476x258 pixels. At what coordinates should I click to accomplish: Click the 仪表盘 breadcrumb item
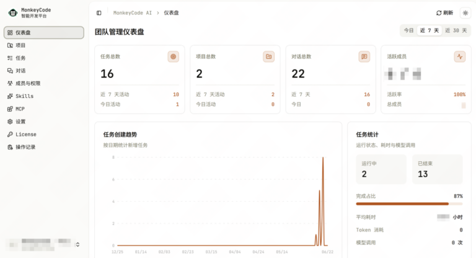click(x=171, y=13)
